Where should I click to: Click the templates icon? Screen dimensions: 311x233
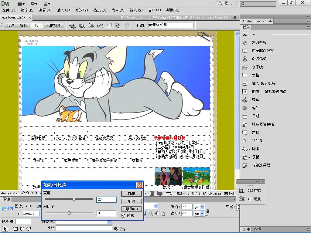tap(245, 157)
